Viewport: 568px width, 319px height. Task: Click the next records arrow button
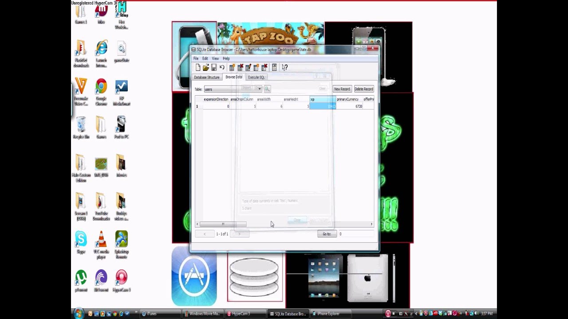click(x=240, y=234)
